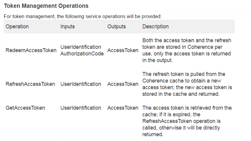Screen dimensions: 251x141
Task: Select the Outputs column header
Action: click(116, 27)
